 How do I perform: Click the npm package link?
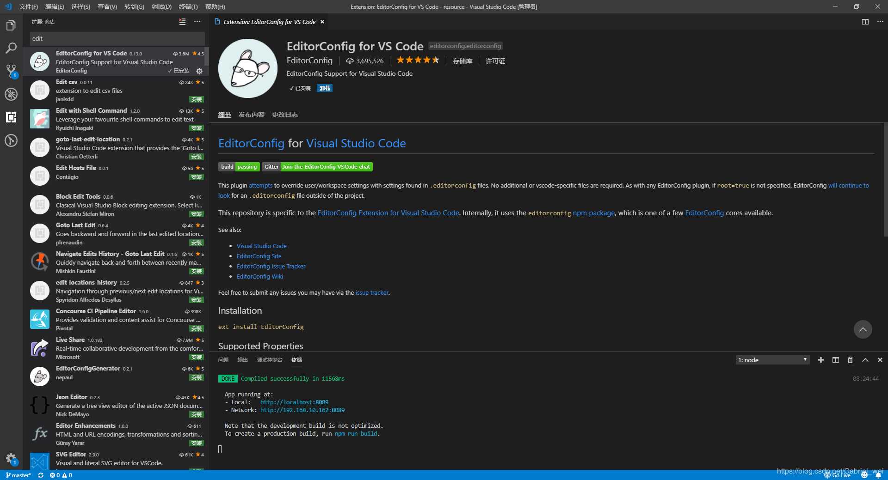(x=594, y=213)
